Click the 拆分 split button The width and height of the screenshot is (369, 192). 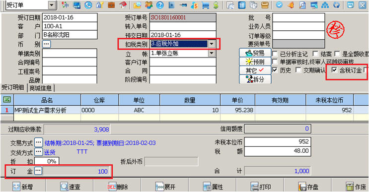[255, 79]
